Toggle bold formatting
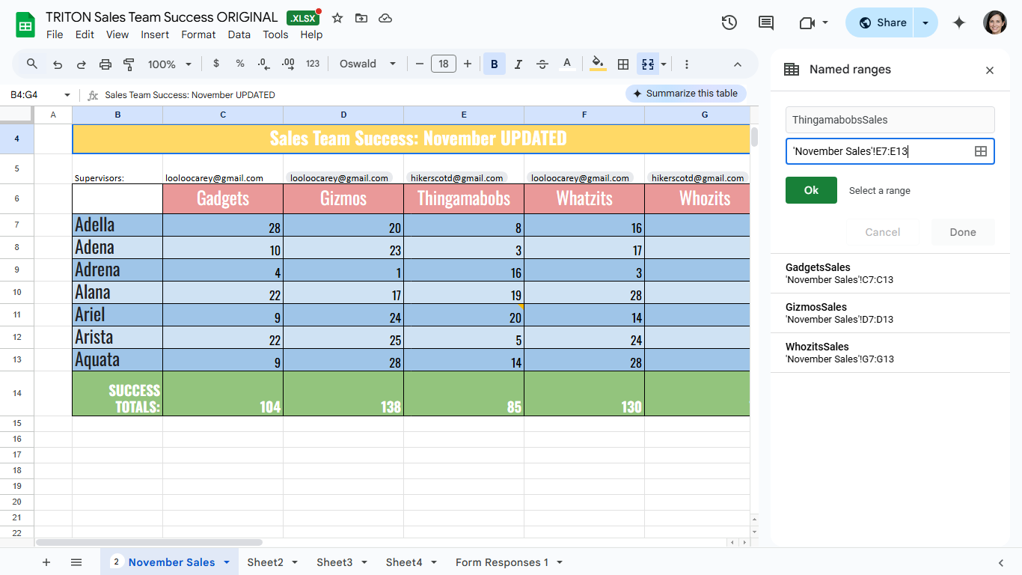This screenshot has height=575, width=1022. [x=494, y=64]
